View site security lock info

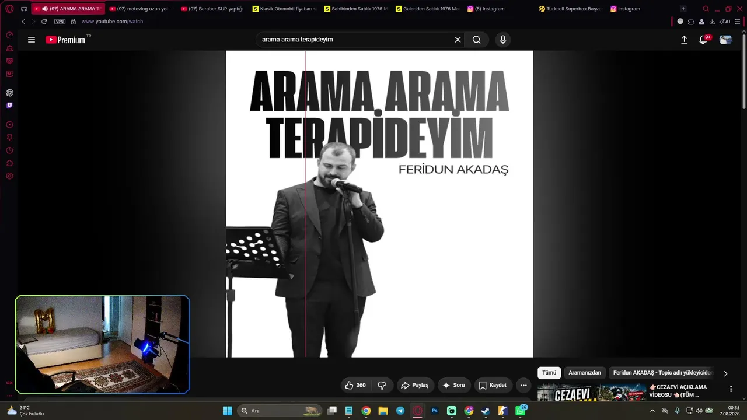(73, 22)
